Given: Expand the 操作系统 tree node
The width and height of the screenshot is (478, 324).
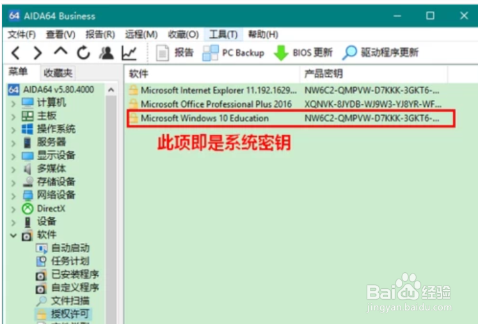Looking at the screenshot, I should tap(13, 130).
